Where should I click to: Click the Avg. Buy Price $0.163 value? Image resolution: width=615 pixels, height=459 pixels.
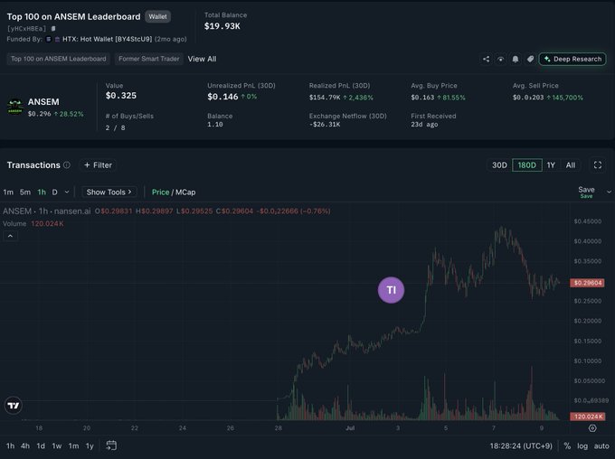point(422,98)
